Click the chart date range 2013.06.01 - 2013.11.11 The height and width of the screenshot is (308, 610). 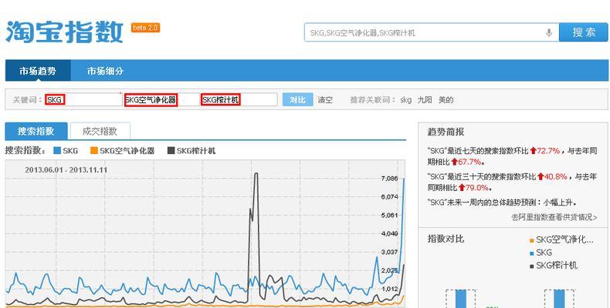pyautogui.click(x=66, y=170)
